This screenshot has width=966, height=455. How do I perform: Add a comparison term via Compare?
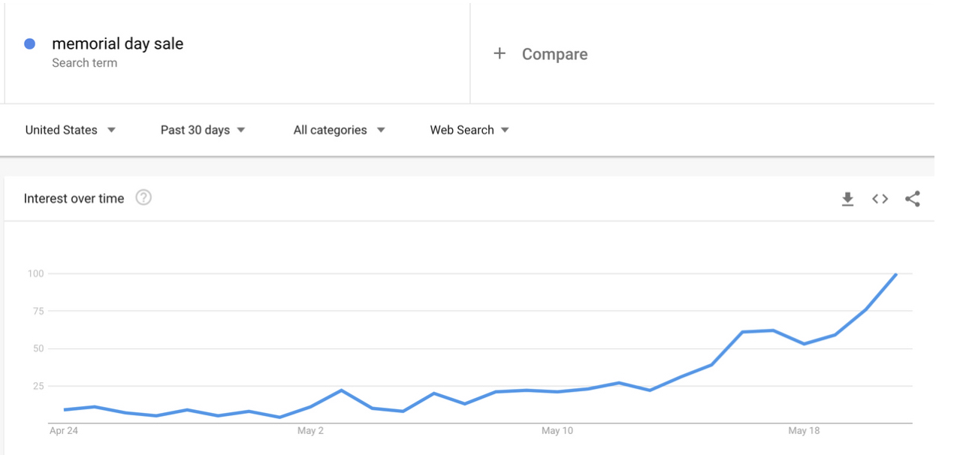555,54
